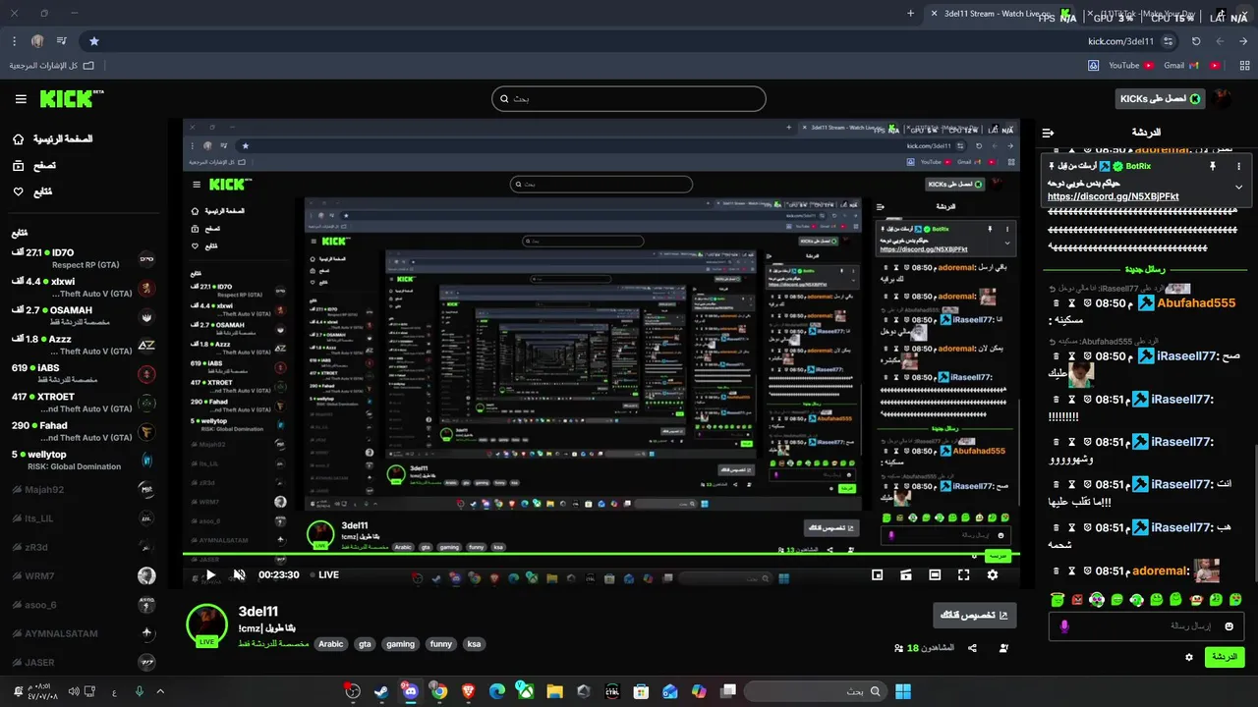
Task: Click the Get KICKs button
Action: click(x=1161, y=99)
